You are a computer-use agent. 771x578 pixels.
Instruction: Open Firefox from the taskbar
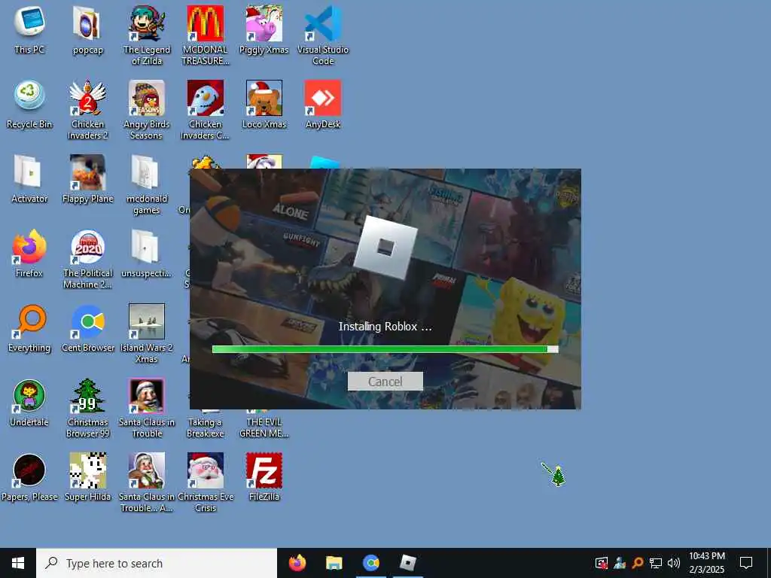[297, 563]
